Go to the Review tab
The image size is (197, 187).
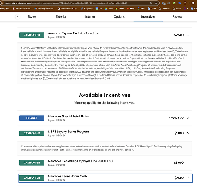tap(177, 16)
